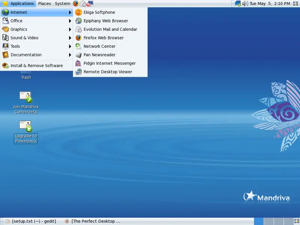Open the Graphics category
The height and width of the screenshot is (225, 300).
pyautogui.click(x=36, y=29)
